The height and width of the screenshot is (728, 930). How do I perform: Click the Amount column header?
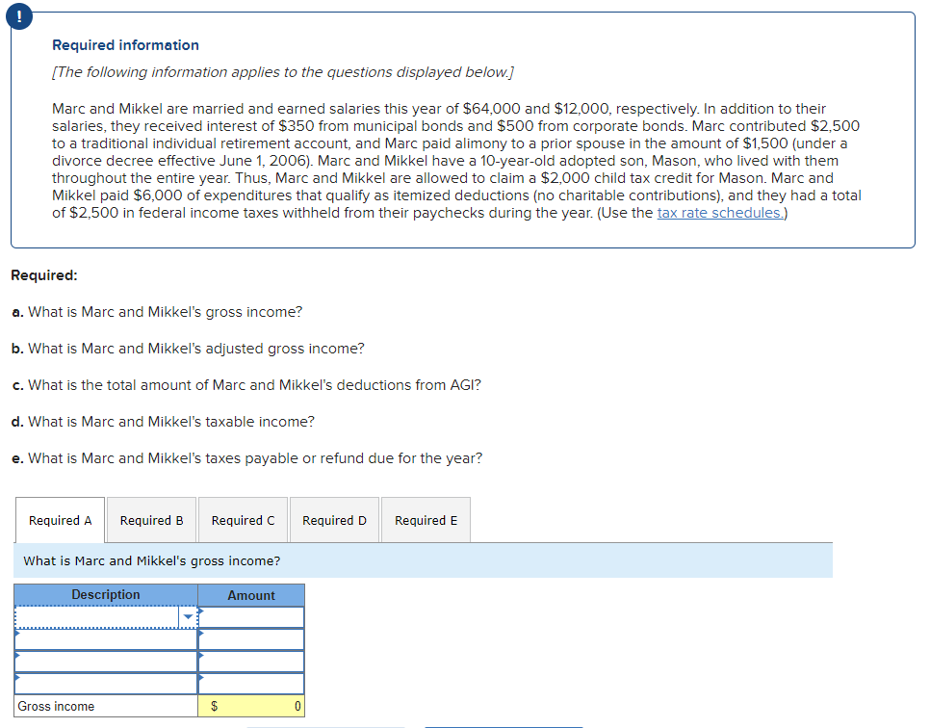(x=251, y=594)
